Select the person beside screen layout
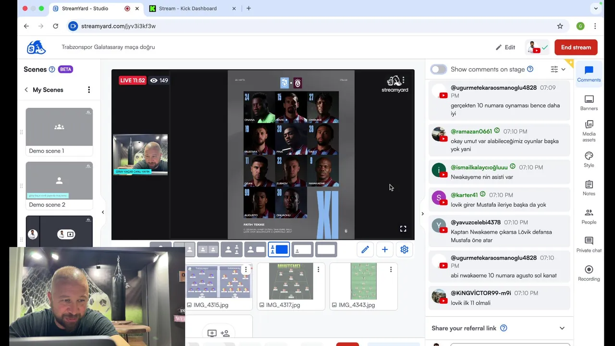This screenshot has height=346, width=615. (255, 249)
